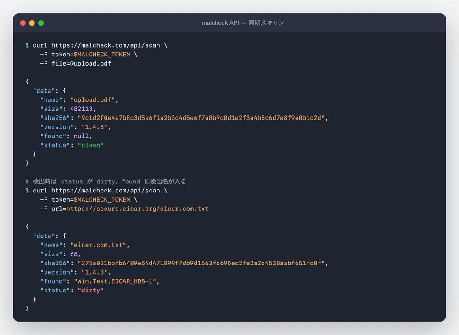Click the $MALCHECK_TOKEN variable in the first command
The image size is (459, 335).
click(102, 55)
